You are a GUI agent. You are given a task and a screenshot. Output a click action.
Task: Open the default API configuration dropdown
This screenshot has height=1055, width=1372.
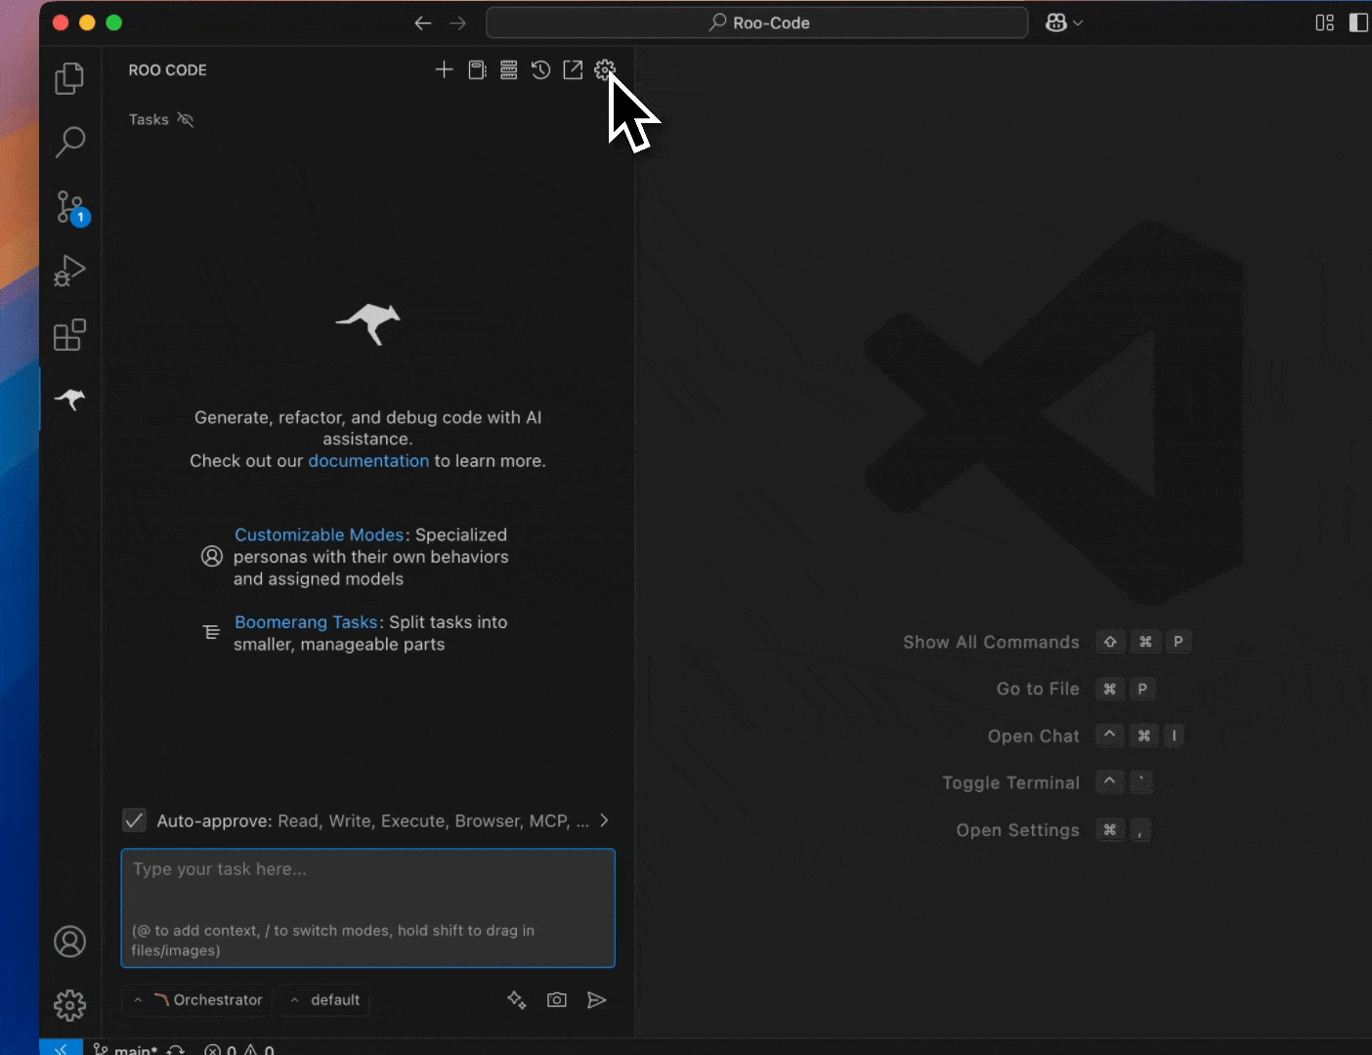(323, 999)
